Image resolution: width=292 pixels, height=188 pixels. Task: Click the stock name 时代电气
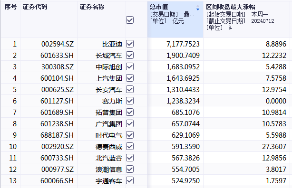pyautogui.click(x=109, y=135)
